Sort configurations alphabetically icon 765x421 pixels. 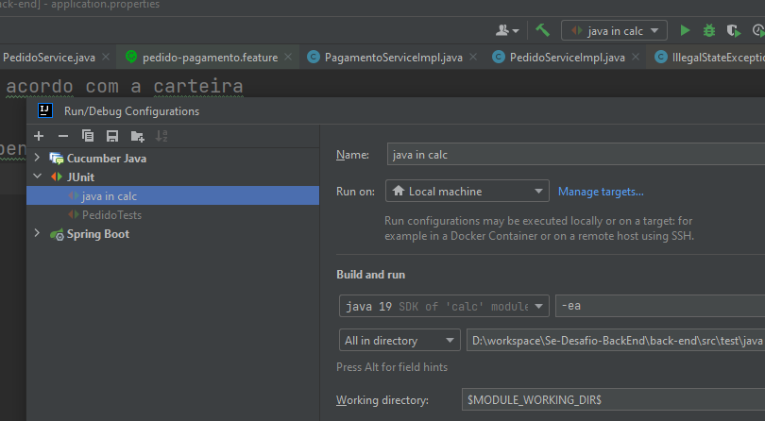[x=161, y=136]
